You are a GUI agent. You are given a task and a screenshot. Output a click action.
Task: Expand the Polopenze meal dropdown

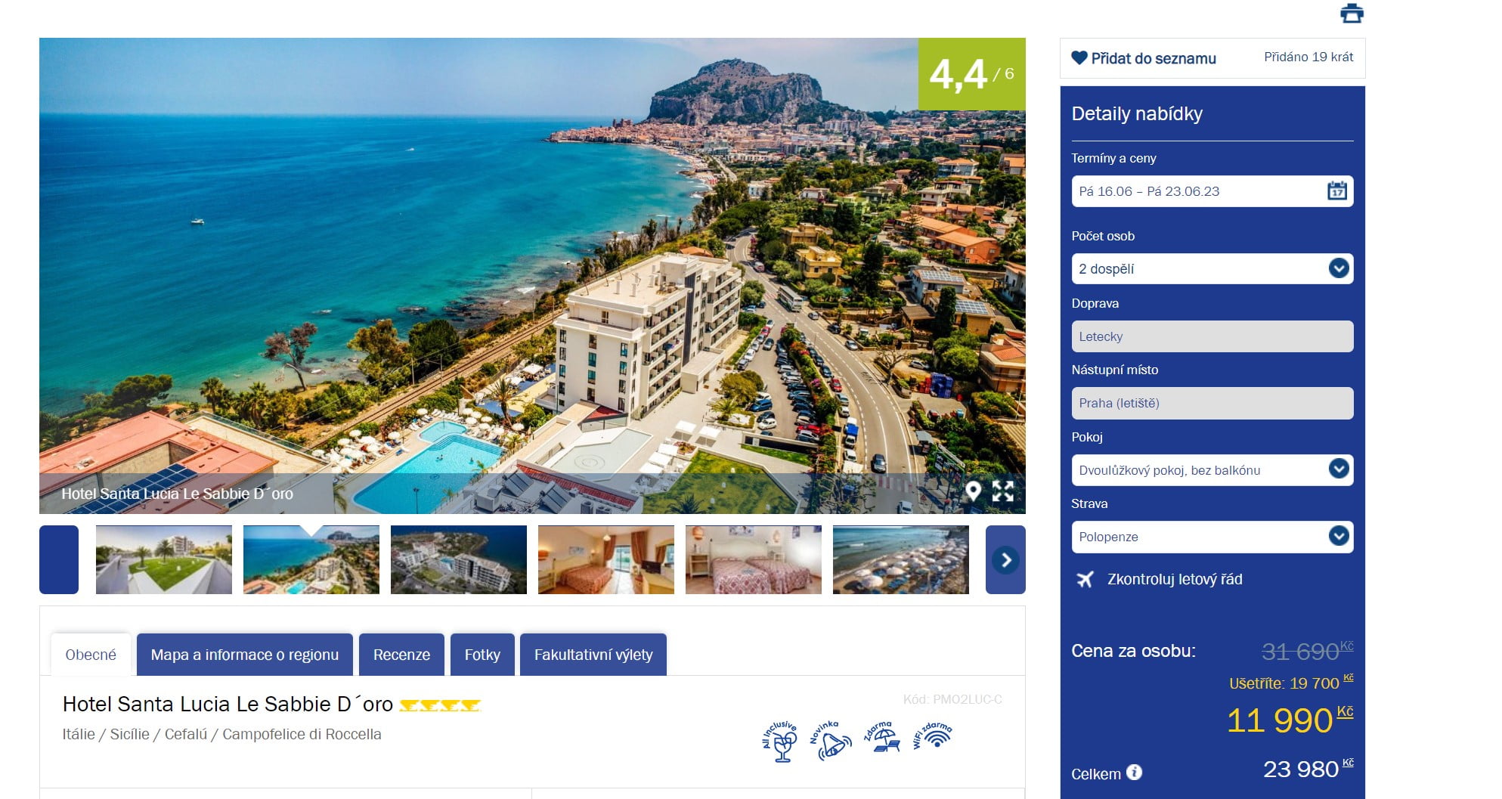coord(1212,537)
